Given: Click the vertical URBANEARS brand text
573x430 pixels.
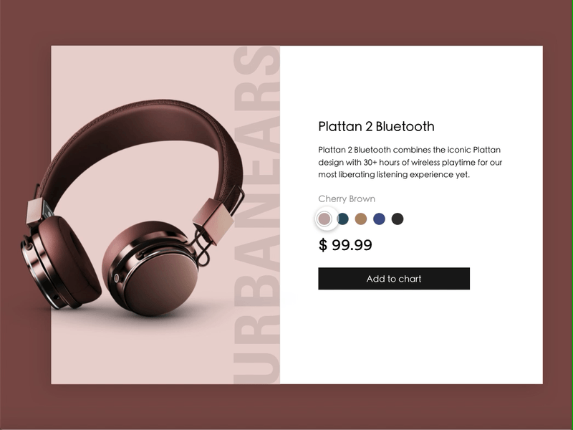Looking at the screenshot, I should pyautogui.click(x=257, y=215).
